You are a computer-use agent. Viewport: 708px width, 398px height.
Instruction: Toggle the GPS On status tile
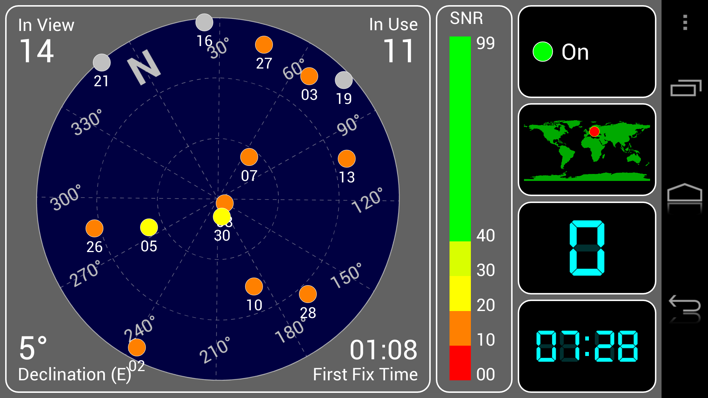point(587,52)
